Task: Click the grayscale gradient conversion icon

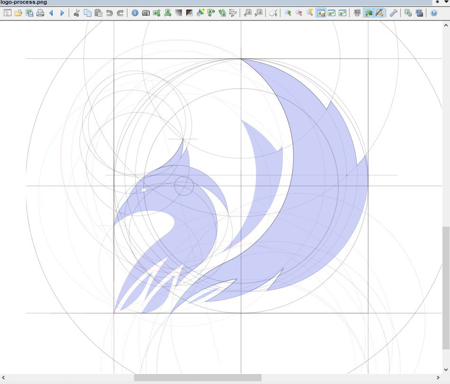Action: pos(179,13)
